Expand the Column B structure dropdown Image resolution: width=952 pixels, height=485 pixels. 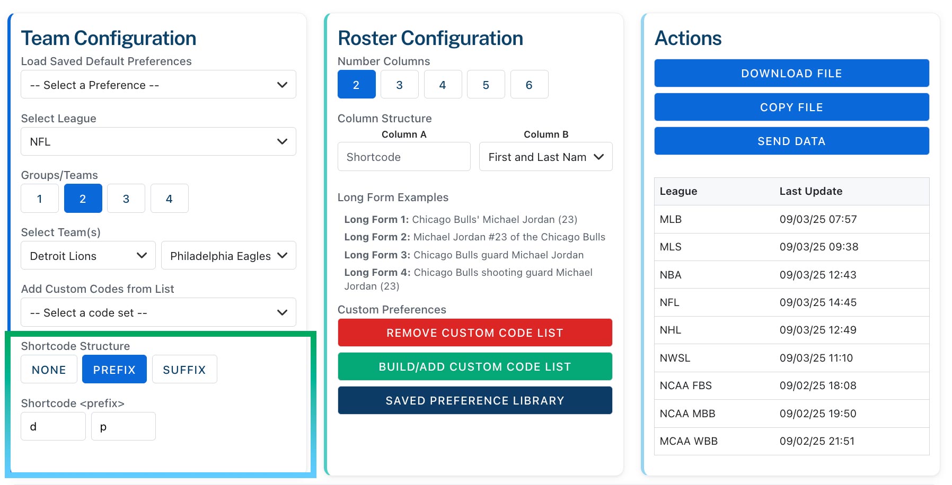click(545, 156)
